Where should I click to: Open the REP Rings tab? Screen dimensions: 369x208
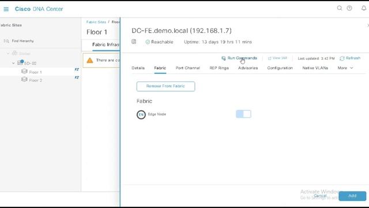pos(219,68)
